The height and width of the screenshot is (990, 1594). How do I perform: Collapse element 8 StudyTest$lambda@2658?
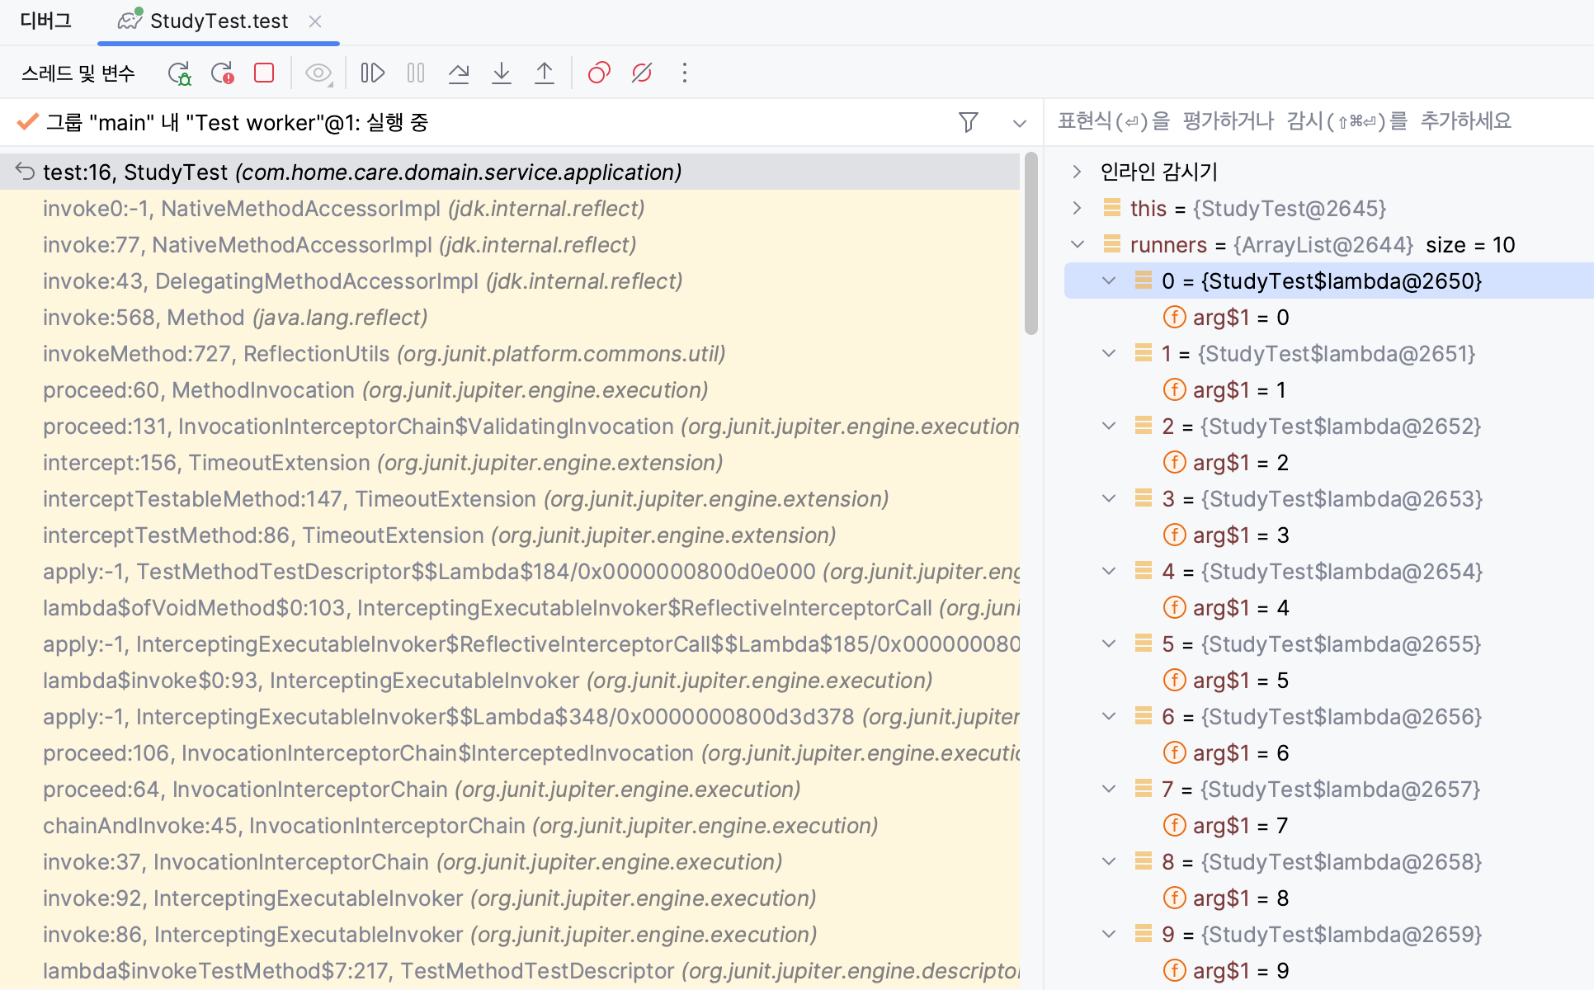click(x=1110, y=861)
